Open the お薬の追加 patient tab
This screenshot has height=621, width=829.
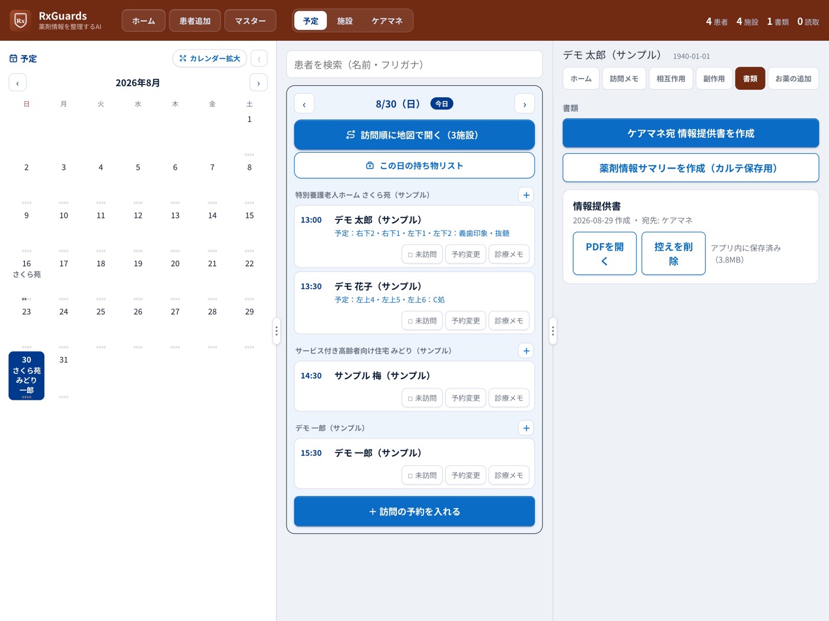click(x=793, y=79)
